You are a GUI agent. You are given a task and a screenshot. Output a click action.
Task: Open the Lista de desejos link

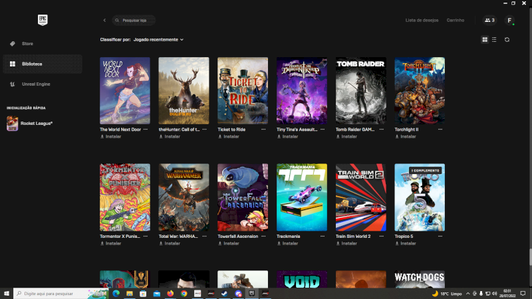click(422, 21)
